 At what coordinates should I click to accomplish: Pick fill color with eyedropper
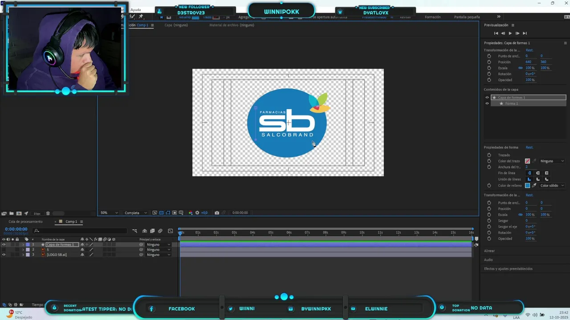534,185
